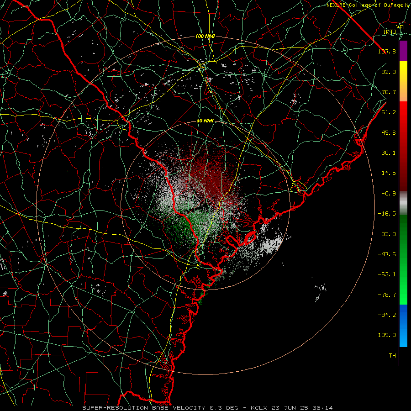Click the [KT] units label
Screen dimensions: 411x411
click(390, 32)
